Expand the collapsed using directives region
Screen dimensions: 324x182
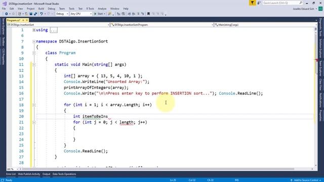click(x=34, y=30)
